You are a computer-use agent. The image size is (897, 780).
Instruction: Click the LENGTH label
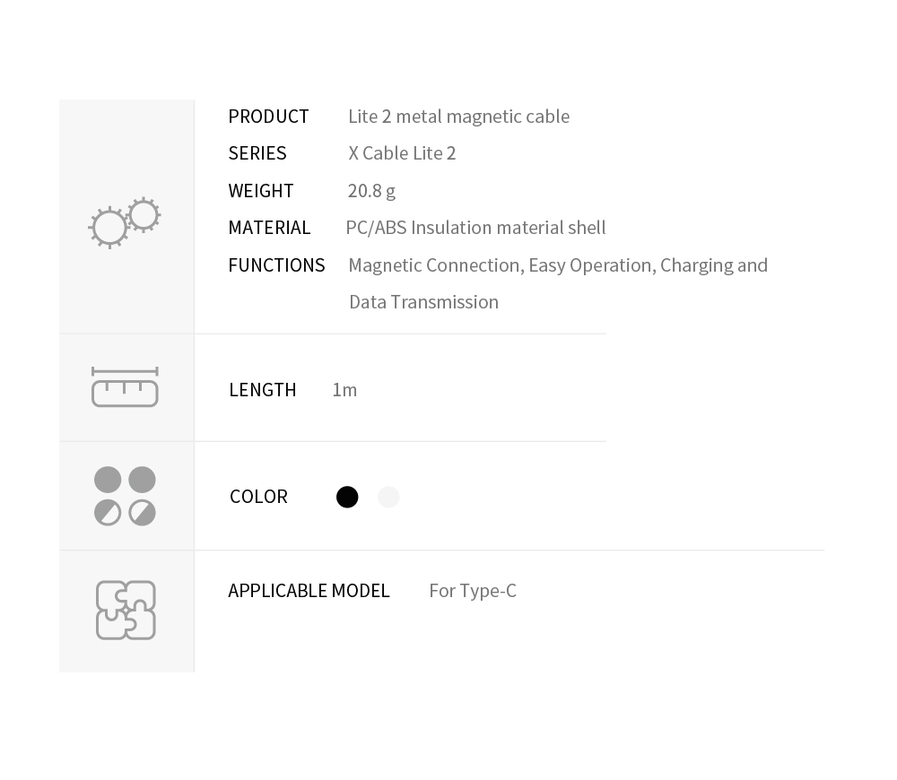pos(263,390)
